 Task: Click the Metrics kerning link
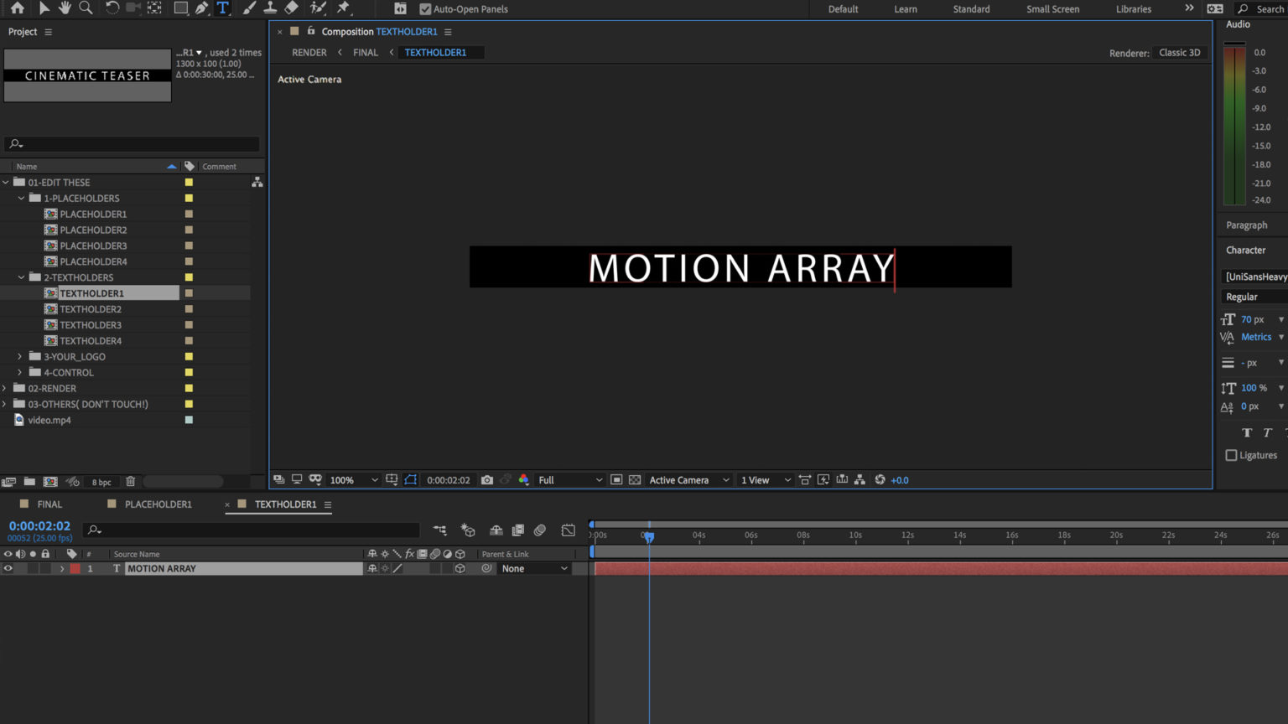click(x=1255, y=337)
